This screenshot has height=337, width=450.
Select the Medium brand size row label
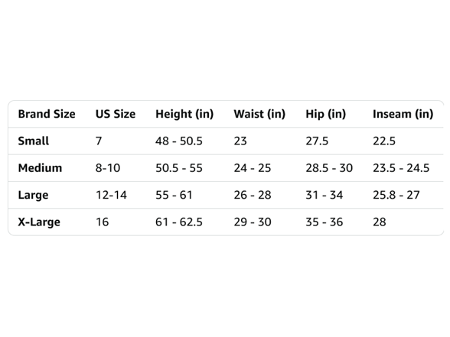coord(40,168)
